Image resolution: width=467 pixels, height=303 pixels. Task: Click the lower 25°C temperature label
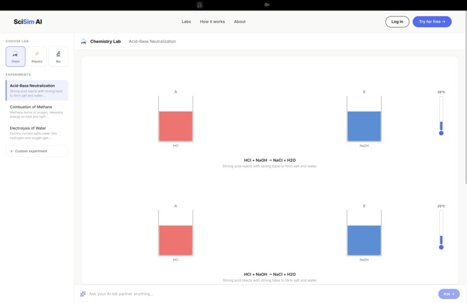(441, 206)
